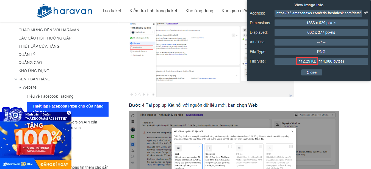Click the '112.29 KB' file size value
Viewport: 371px width, 169px height.
307,61
